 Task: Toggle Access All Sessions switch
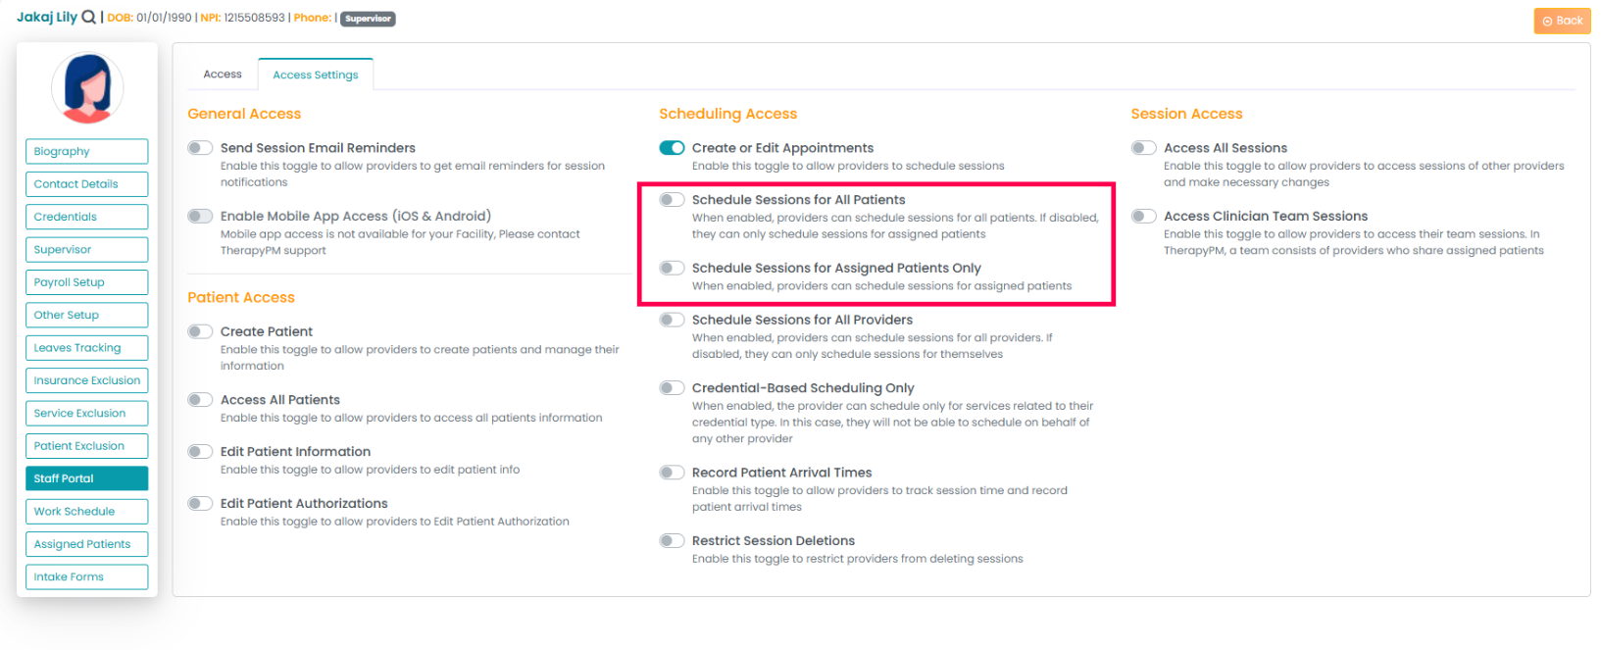[1143, 148]
